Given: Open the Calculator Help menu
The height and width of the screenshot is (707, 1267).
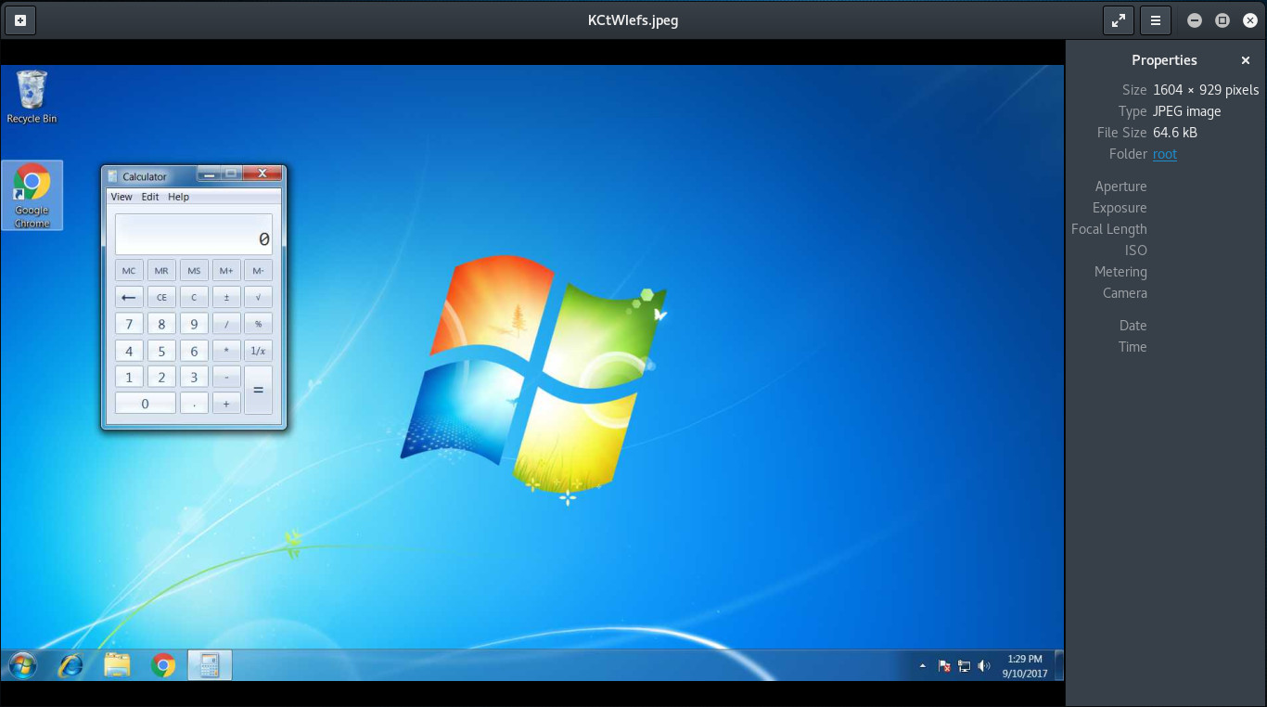Looking at the screenshot, I should [178, 197].
